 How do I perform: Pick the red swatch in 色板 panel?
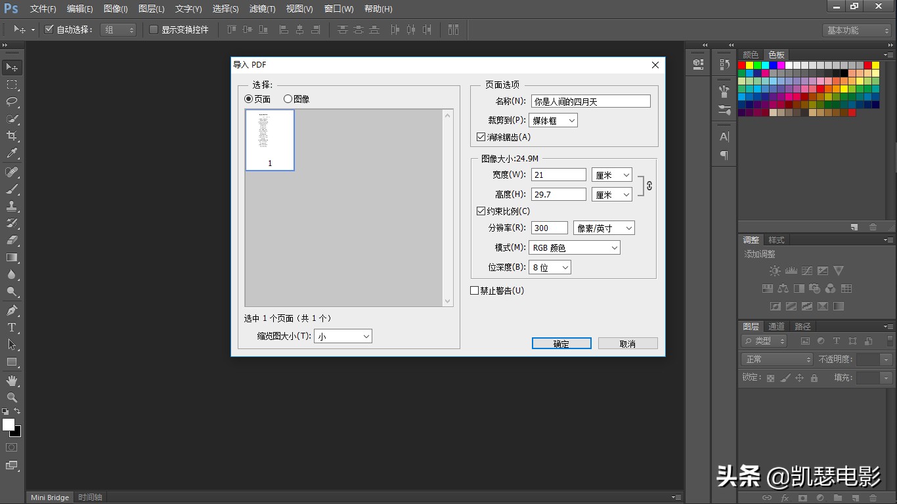point(742,66)
